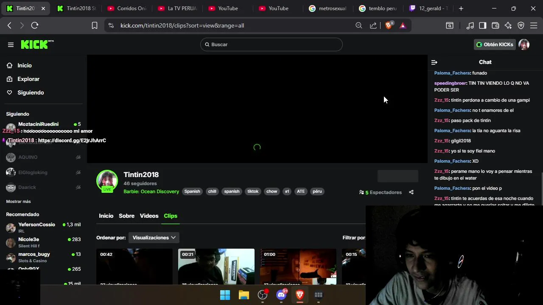Switch to metrosexual Google tab
Image resolution: width=543 pixels, height=305 pixels.
point(328,8)
